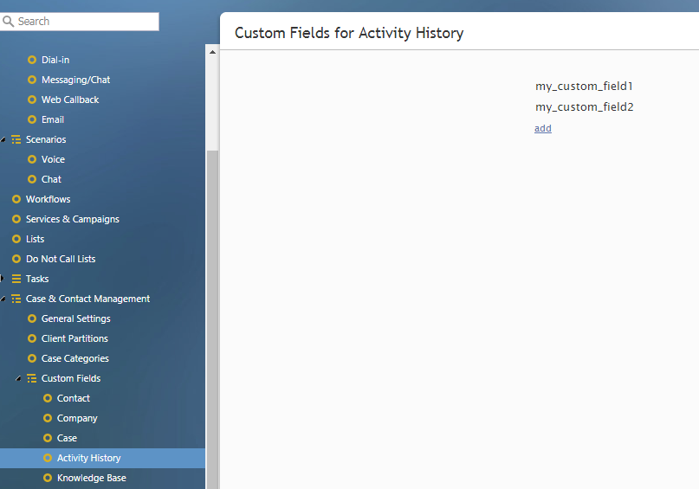Click the list icon next to Scenarios

coord(16,139)
